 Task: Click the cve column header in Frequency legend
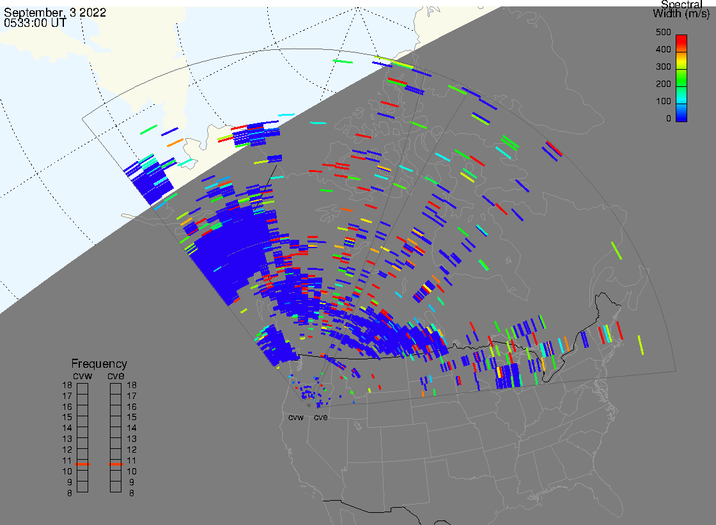[116, 375]
